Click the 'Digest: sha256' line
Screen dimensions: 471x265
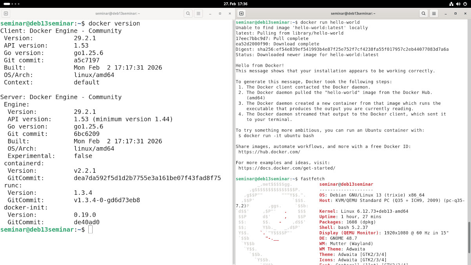coord(342,49)
